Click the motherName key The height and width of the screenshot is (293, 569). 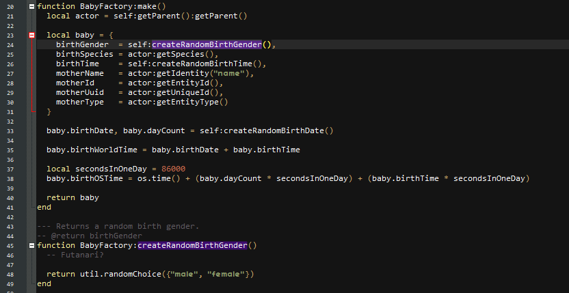(80, 74)
